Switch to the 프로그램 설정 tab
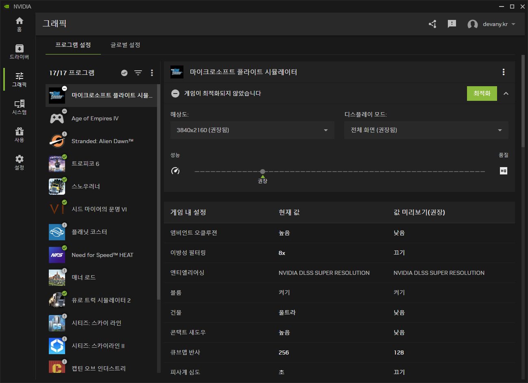Viewport: 528px width, 383px height. [x=73, y=45]
